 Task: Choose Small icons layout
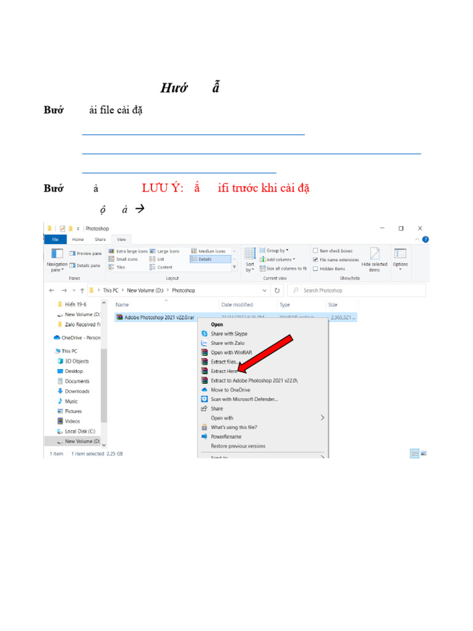[x=123, y=259]
